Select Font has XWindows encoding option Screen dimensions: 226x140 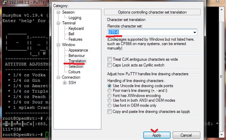(x=109, y=96)
